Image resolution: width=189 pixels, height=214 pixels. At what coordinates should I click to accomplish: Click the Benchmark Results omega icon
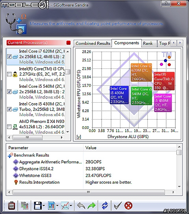(10, 155)
